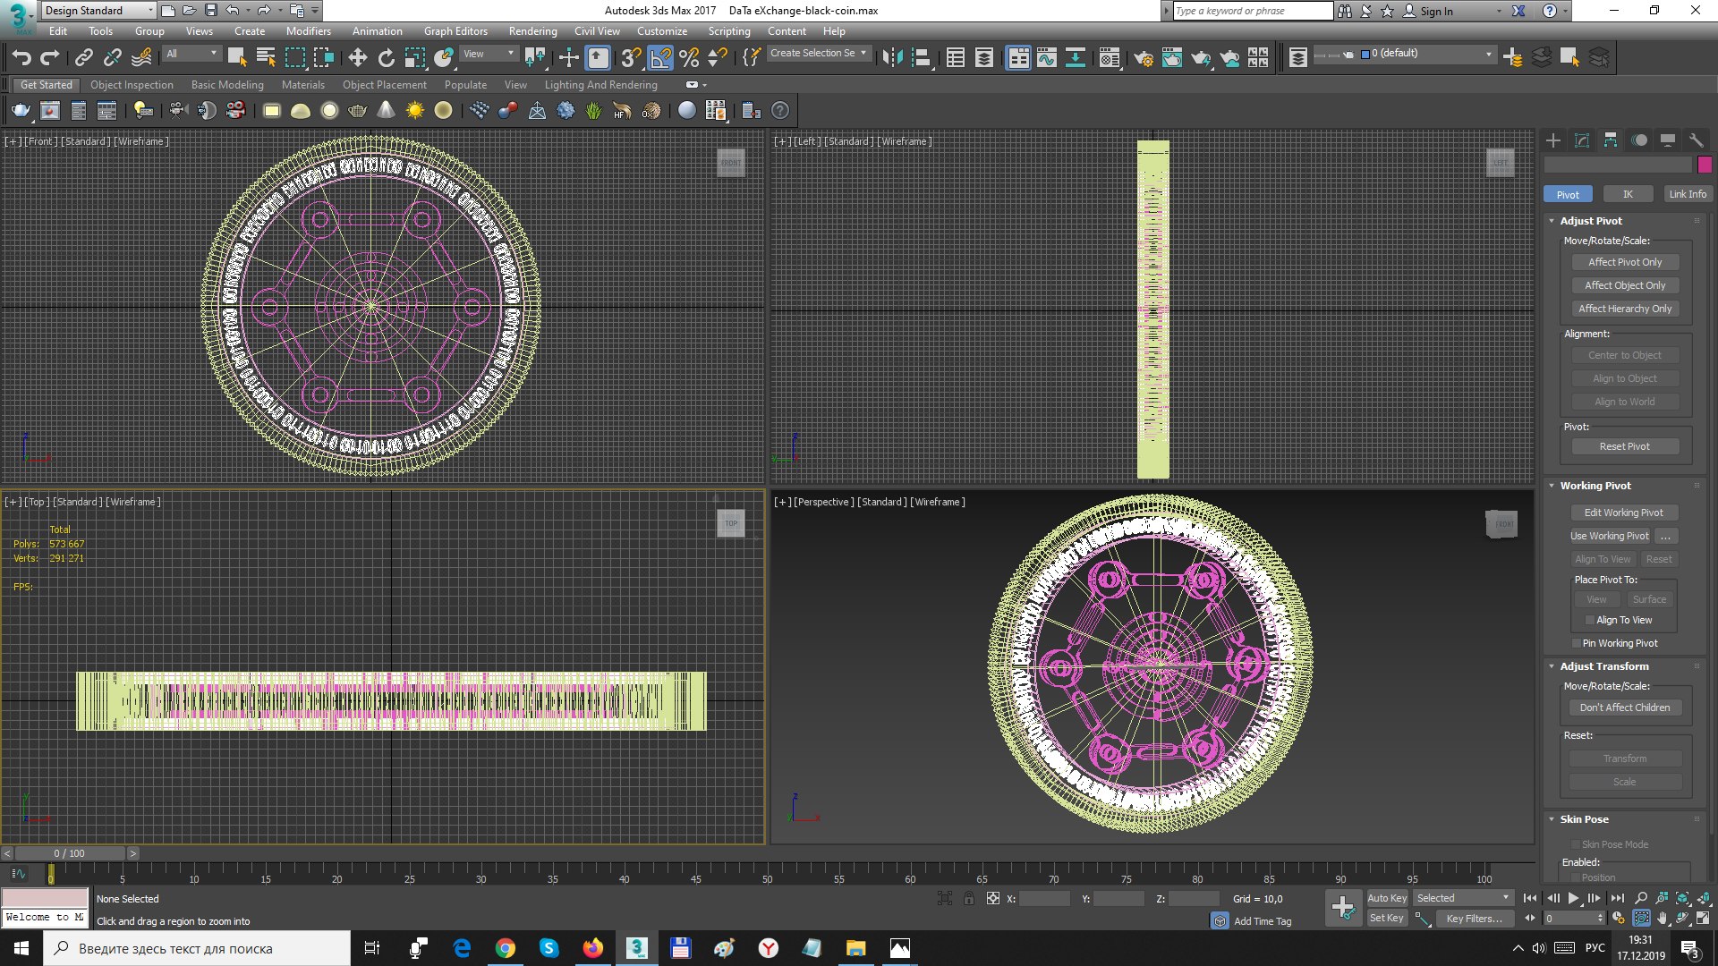Click the Sun light icon in ribbon
The image size is (1718, 966).
pos(414,111)
